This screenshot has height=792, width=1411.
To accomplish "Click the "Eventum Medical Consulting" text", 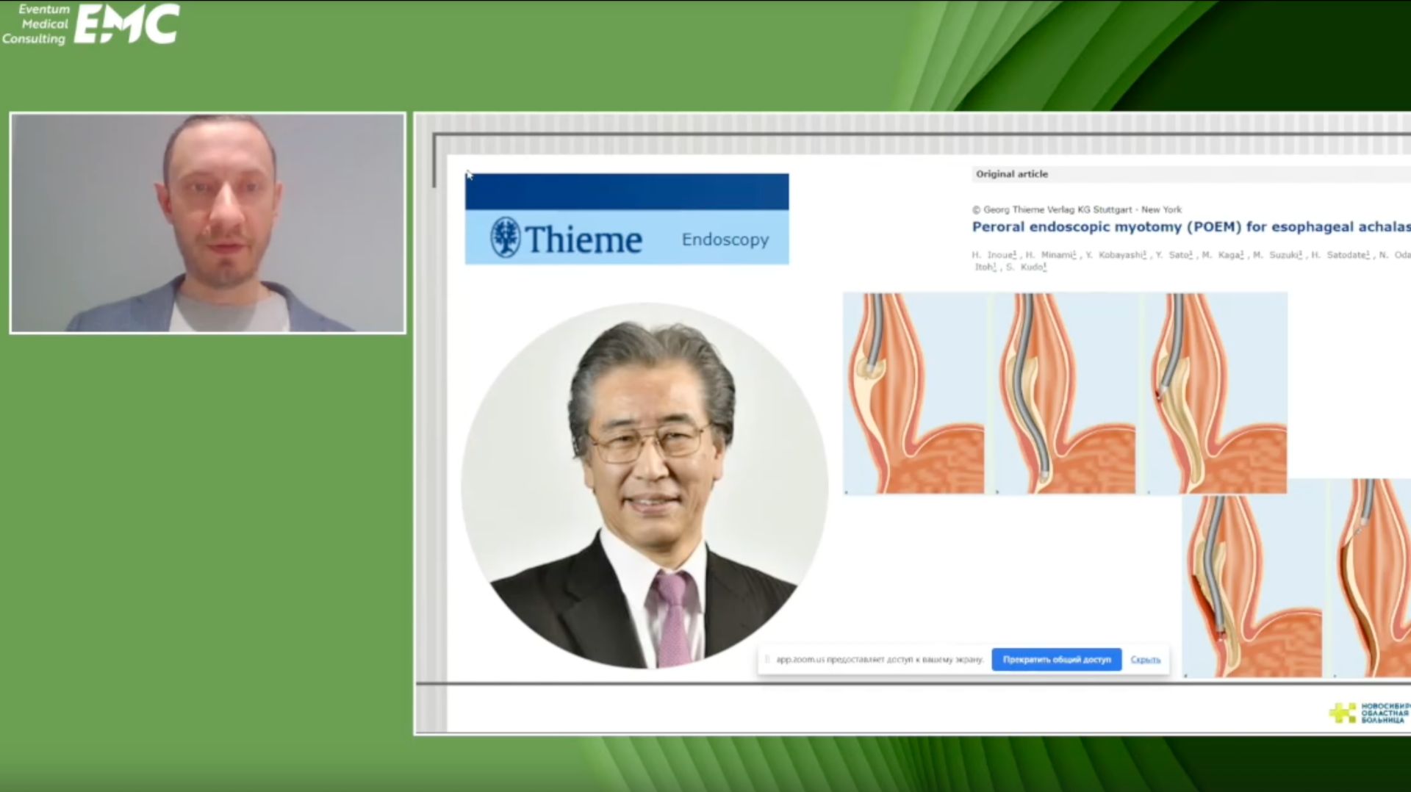I will coord(35,24).
